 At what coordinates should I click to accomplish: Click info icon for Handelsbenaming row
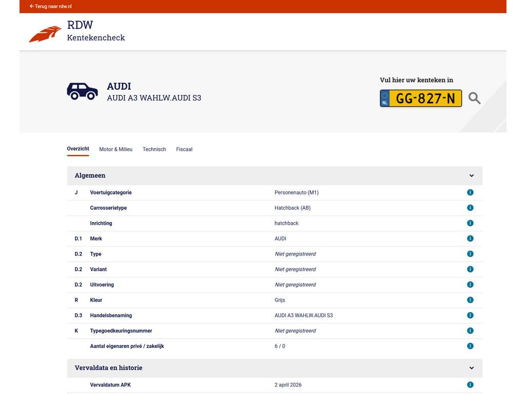coord(470,316)
